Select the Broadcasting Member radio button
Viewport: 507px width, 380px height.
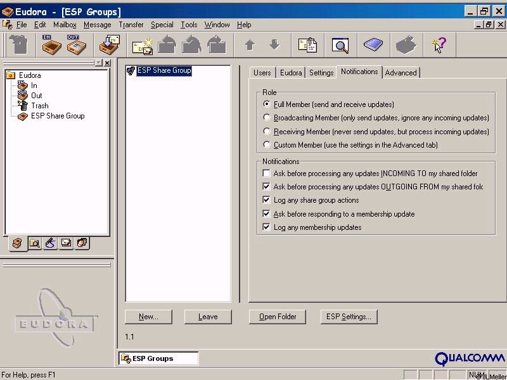click(266, 118)
